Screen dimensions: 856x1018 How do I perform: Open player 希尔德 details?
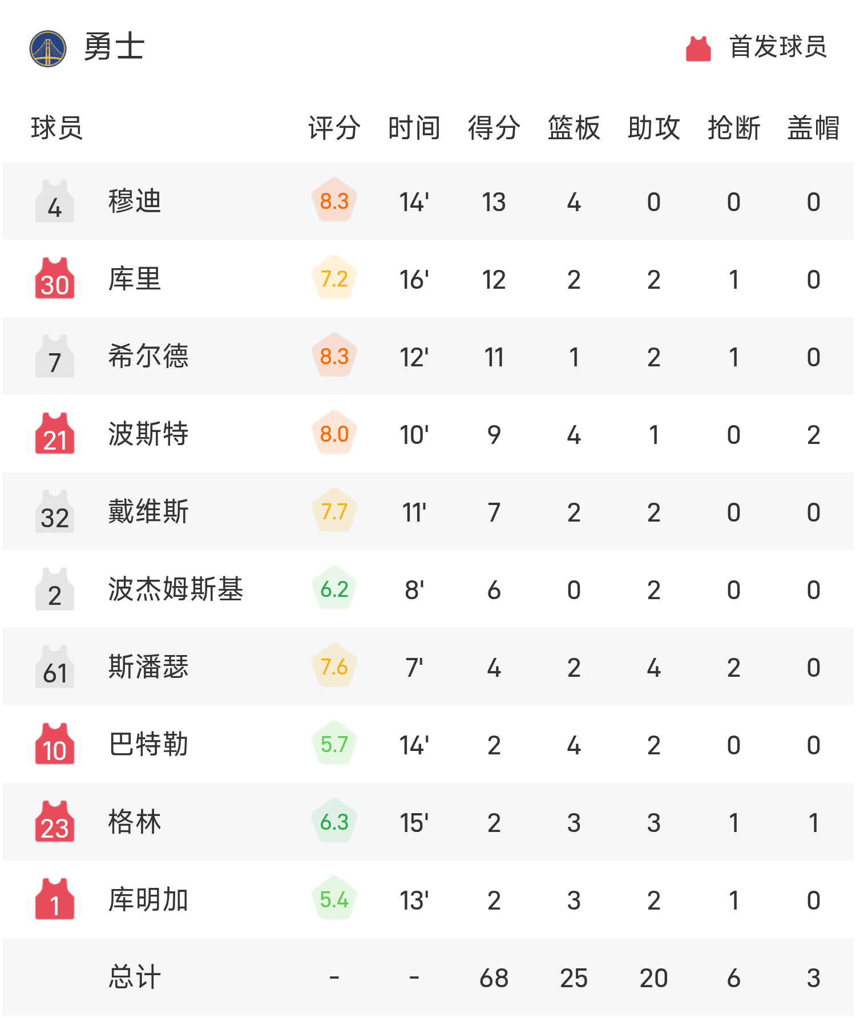point(148,357)
